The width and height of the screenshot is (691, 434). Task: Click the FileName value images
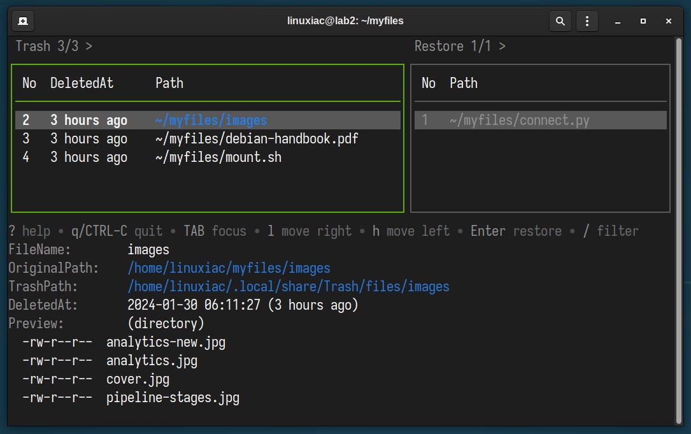(x=148, y=250)
